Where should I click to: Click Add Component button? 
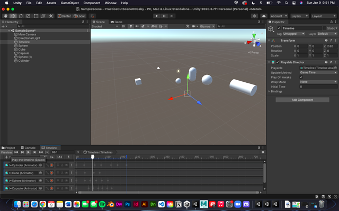(x=302, y=100)
